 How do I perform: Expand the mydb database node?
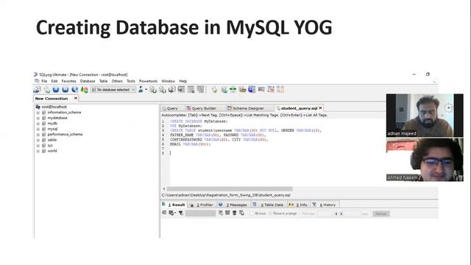(38, 124)
